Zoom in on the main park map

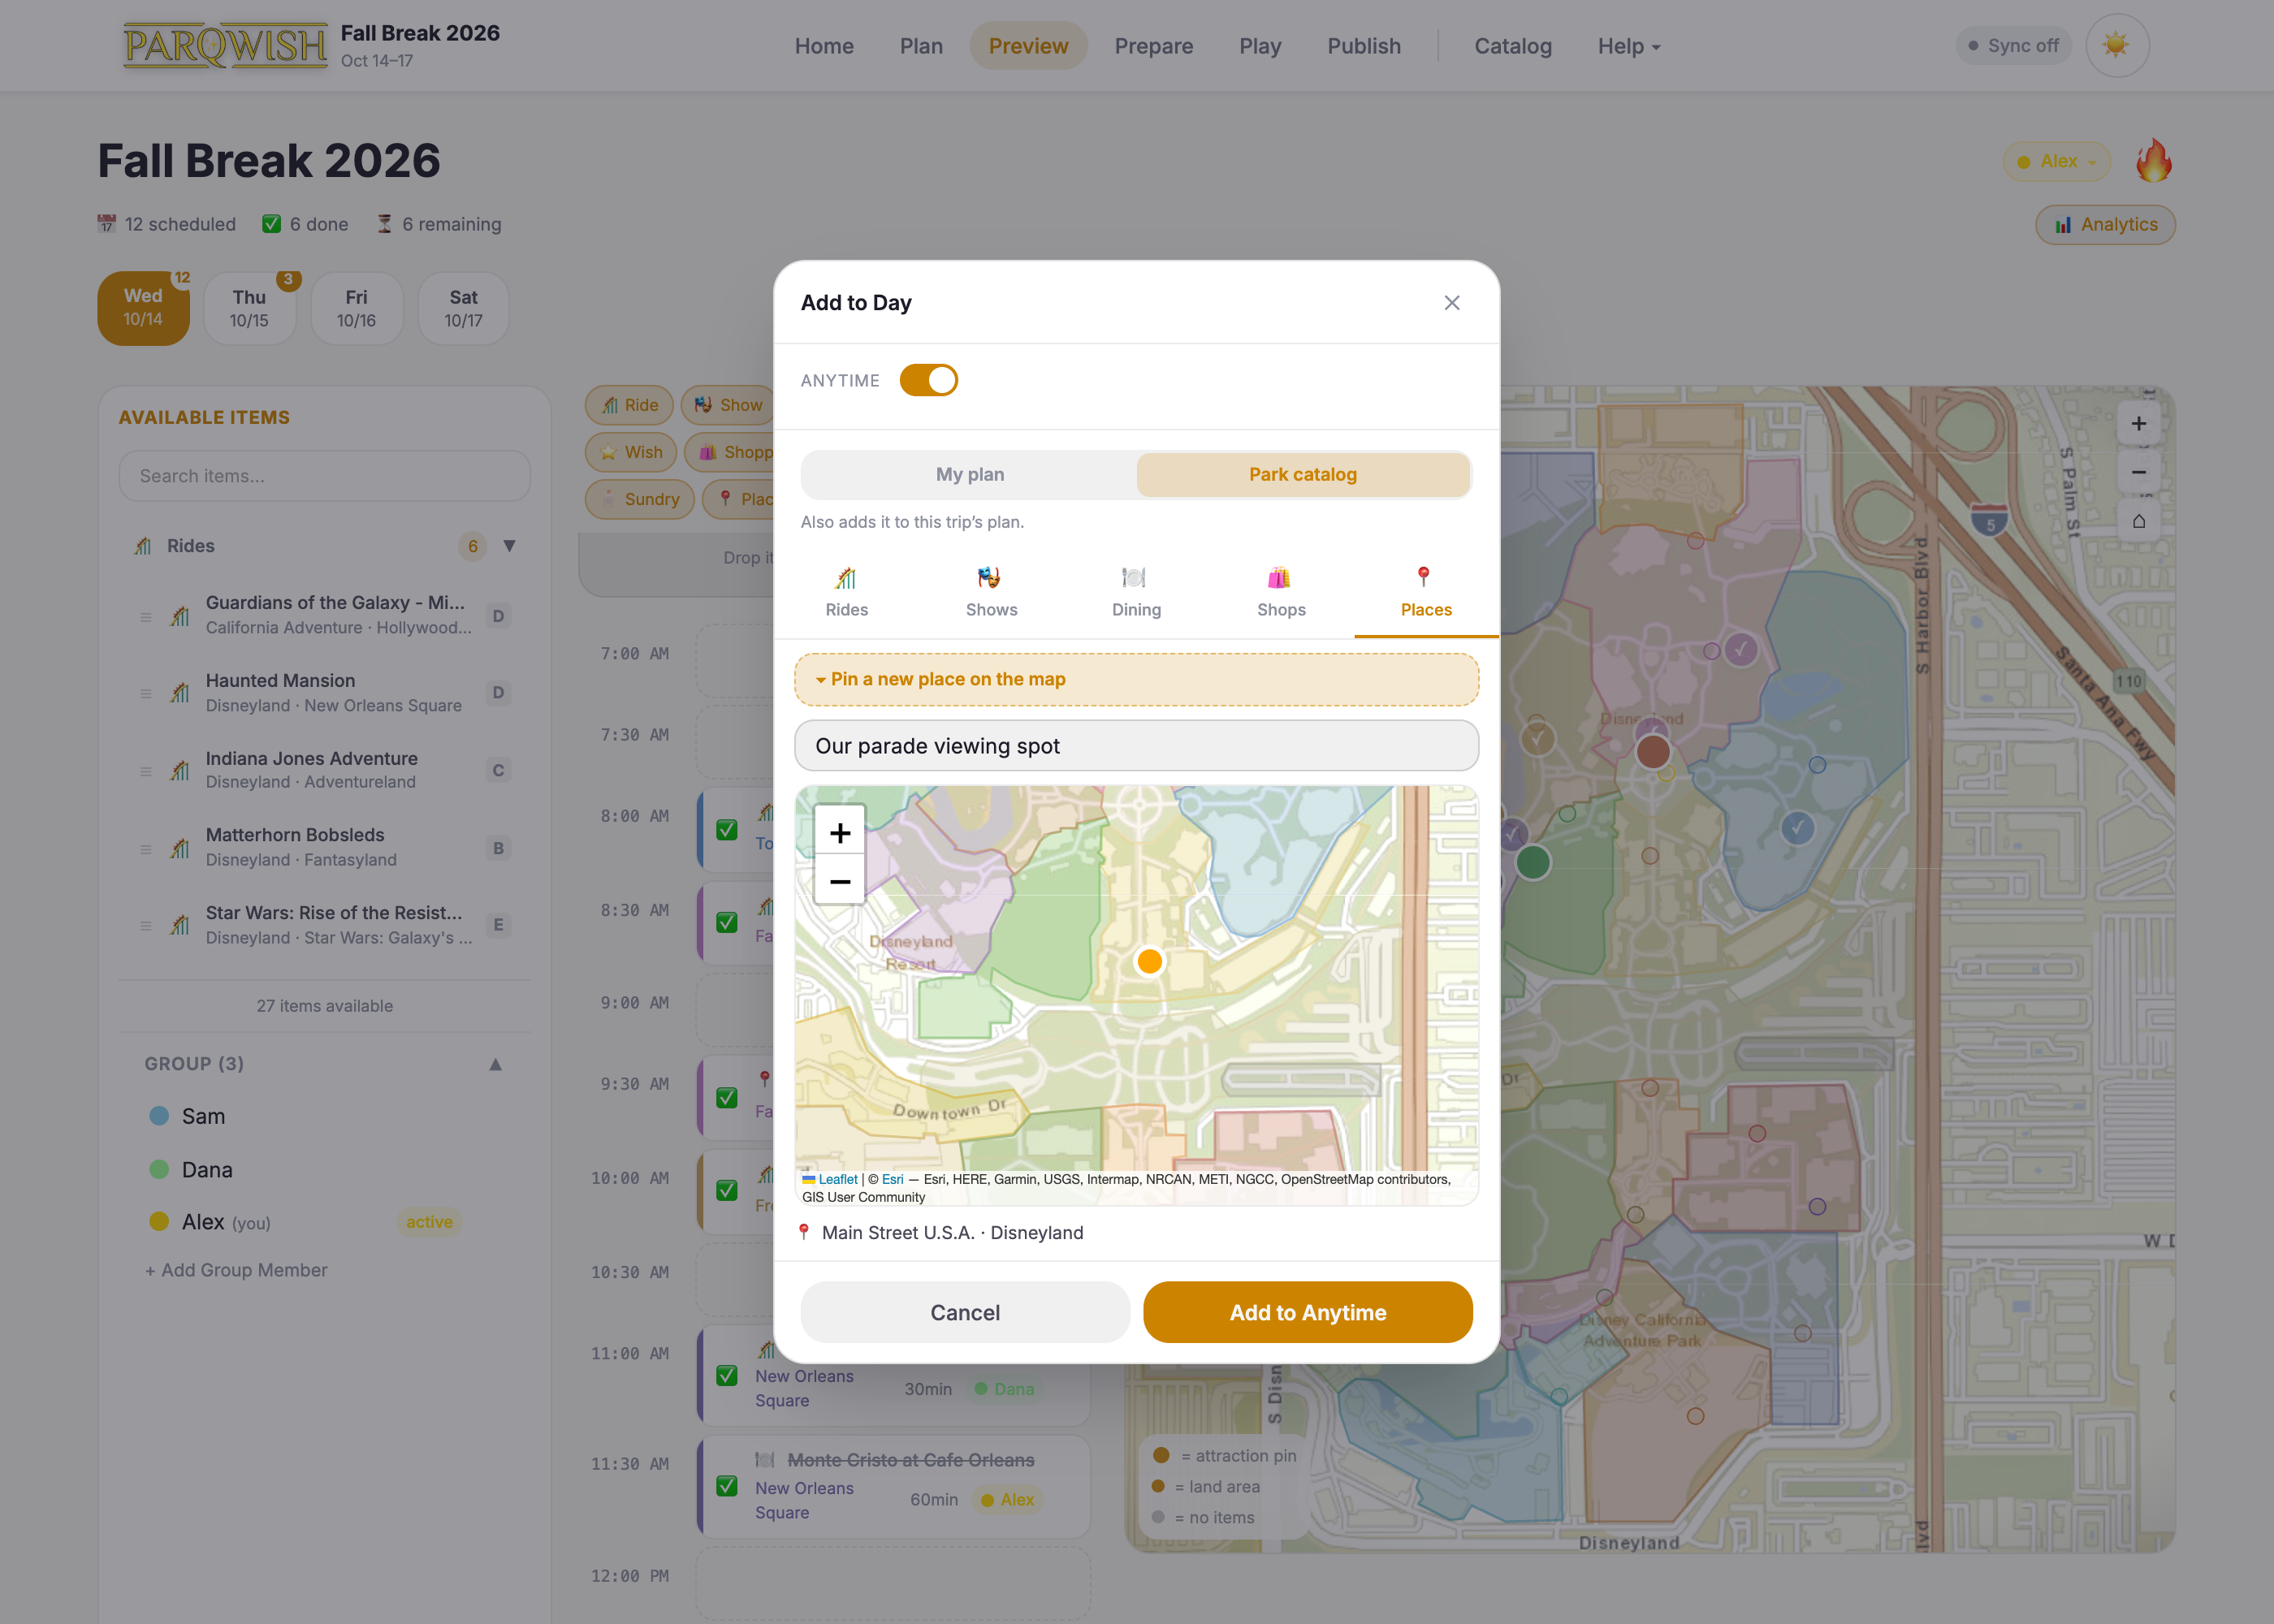coord(2138,423)
